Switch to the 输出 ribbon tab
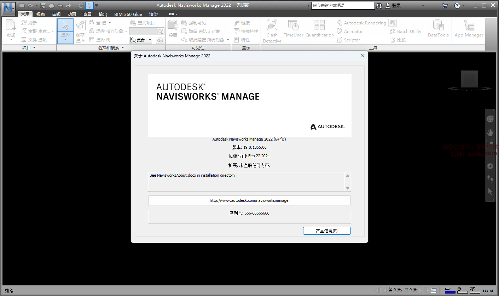This screenshot has width=499, height=296. coord(103,15)
